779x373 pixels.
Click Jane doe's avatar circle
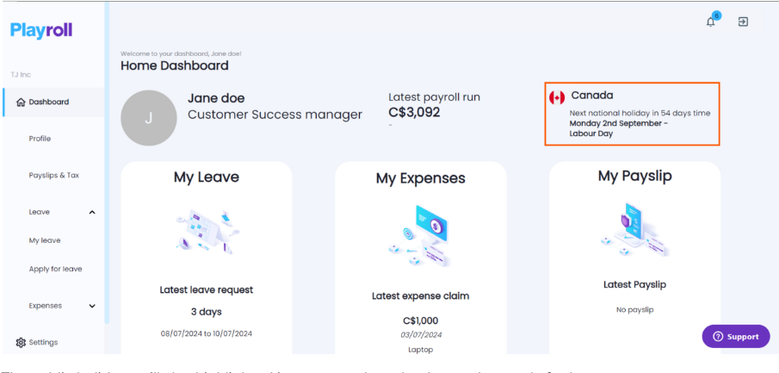point(149,118)
